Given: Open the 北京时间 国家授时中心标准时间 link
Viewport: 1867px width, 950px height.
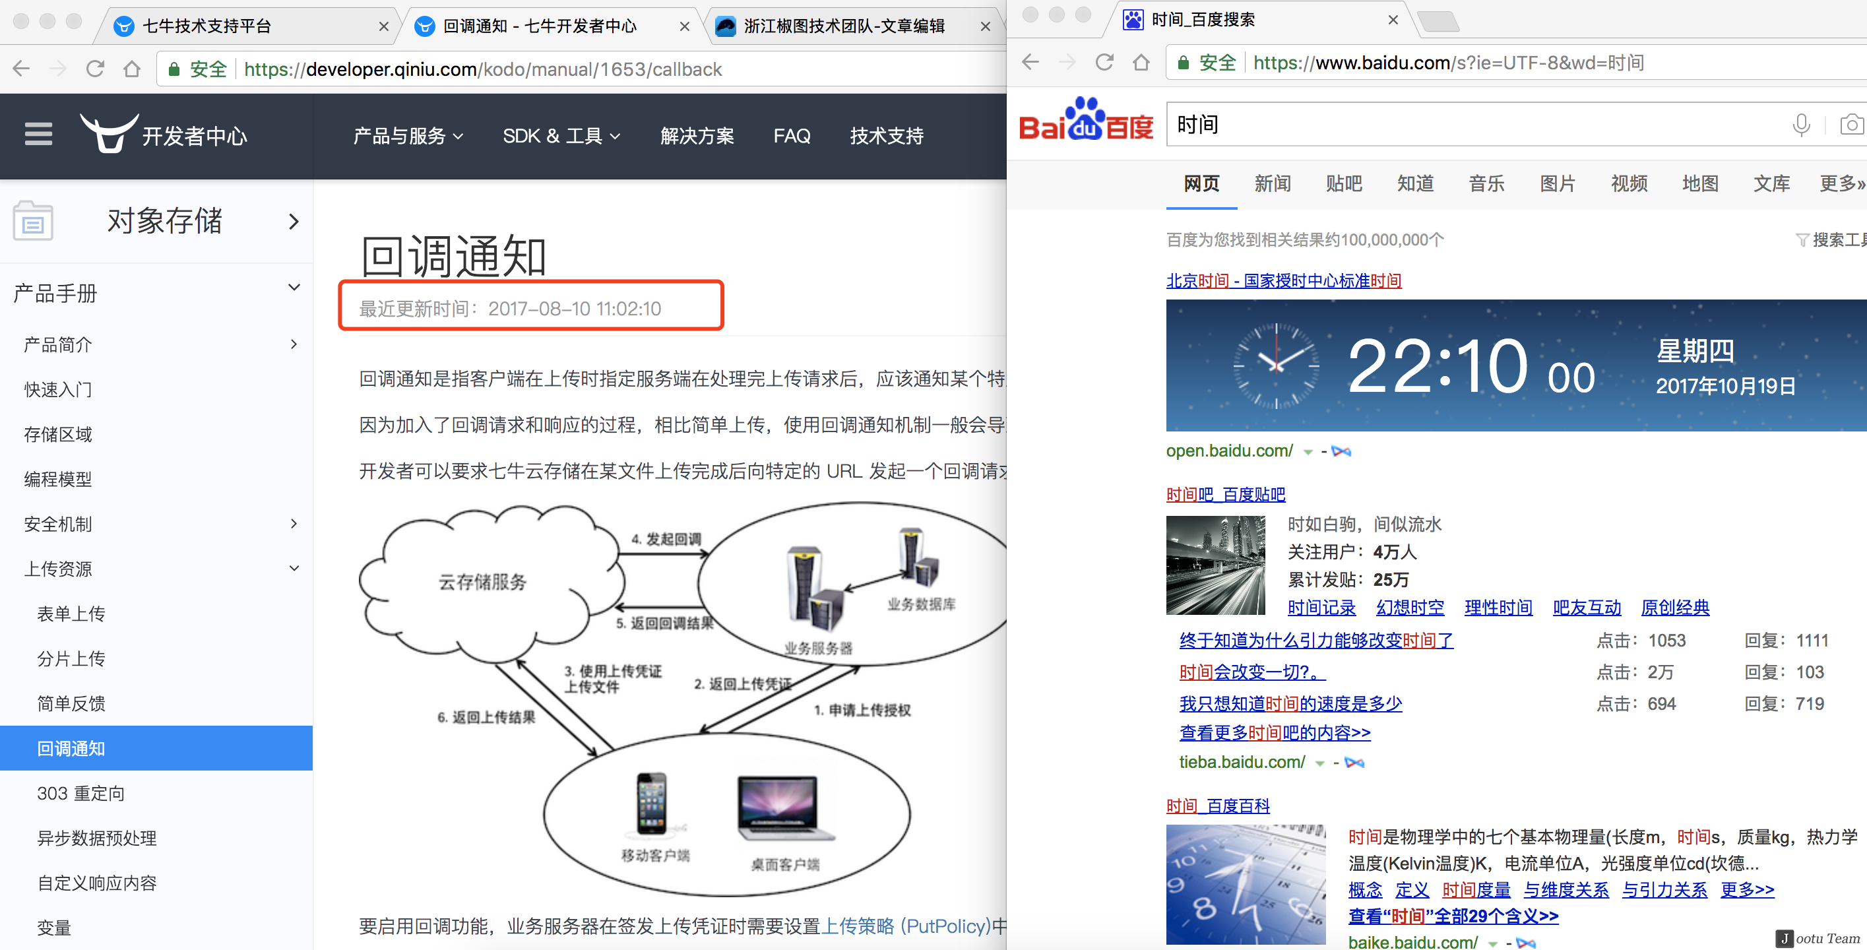Looking at the screenshot, I should click(x=1283, y=280).
